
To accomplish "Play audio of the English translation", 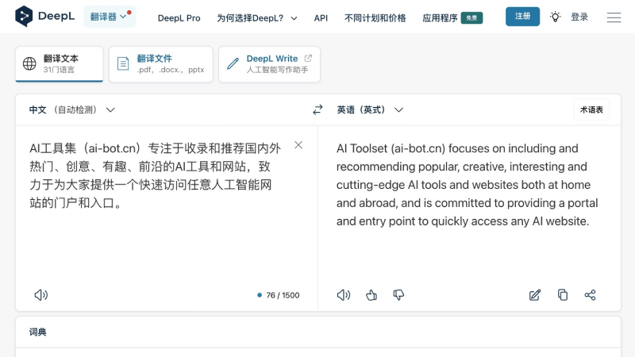I will pyautogui.click(x=344, y=295).
